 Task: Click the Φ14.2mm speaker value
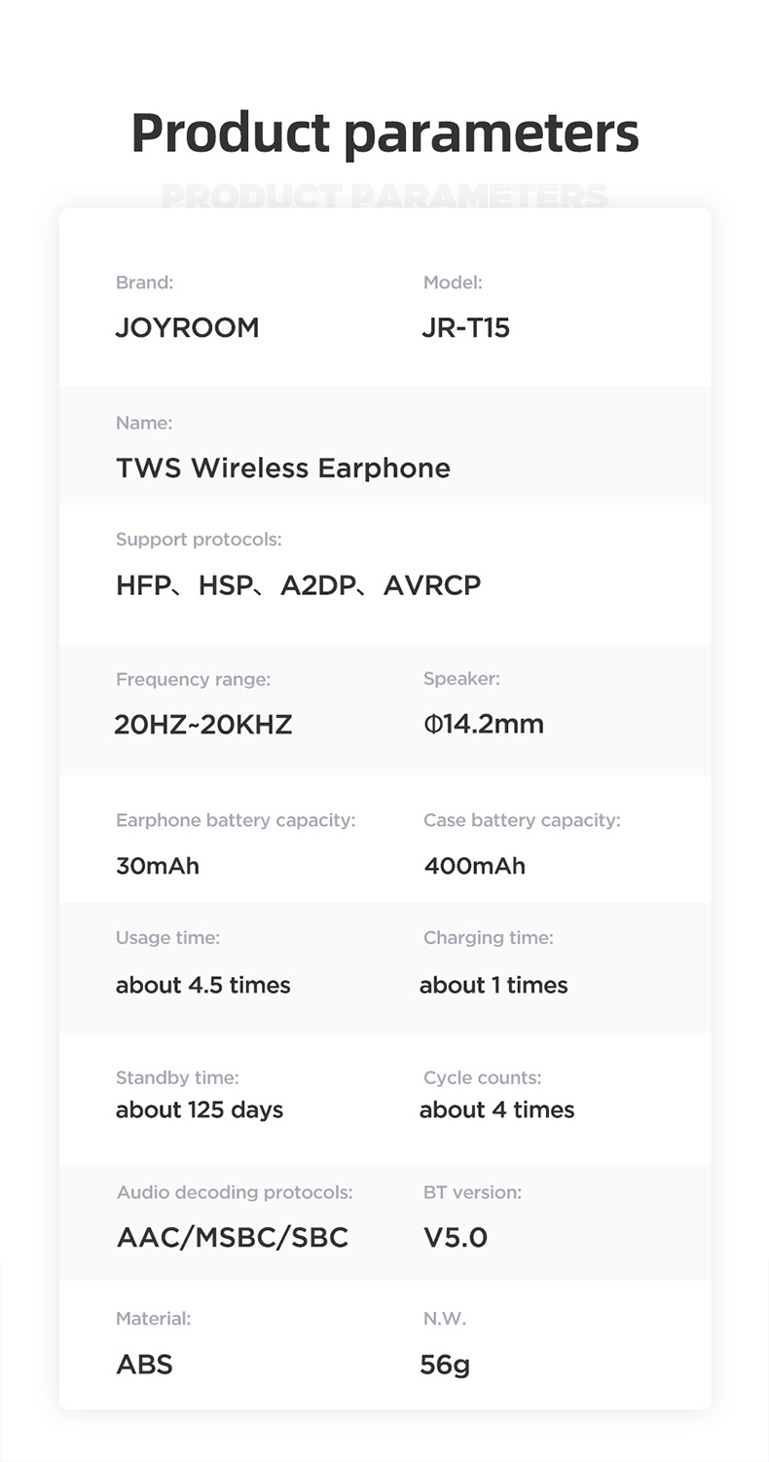pos(484,725)
